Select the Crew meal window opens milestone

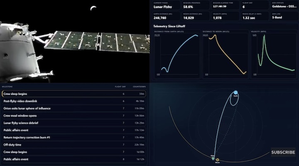click(74, 115)
